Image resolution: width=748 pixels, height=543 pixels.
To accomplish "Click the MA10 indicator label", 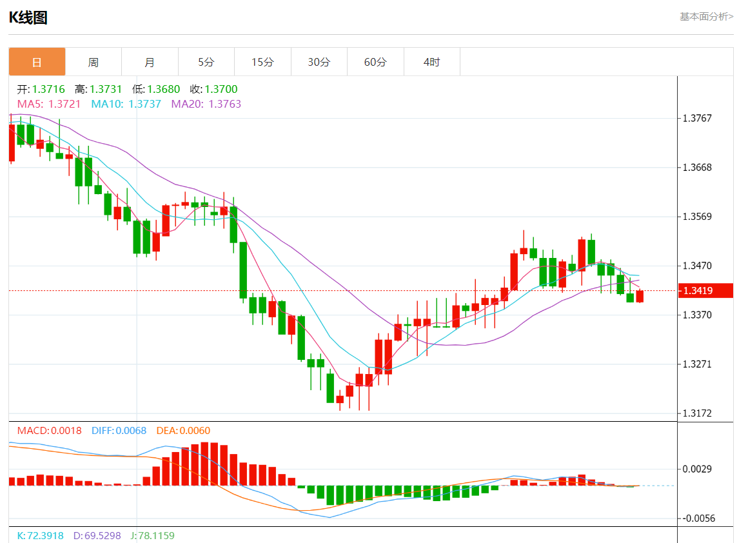I will (x=126, y=104).
